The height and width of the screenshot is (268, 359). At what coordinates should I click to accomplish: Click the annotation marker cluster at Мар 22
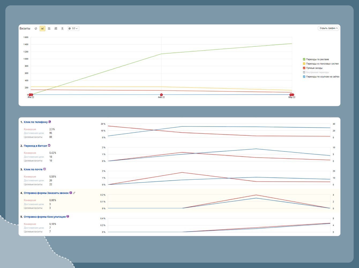(x=292, y=95)
